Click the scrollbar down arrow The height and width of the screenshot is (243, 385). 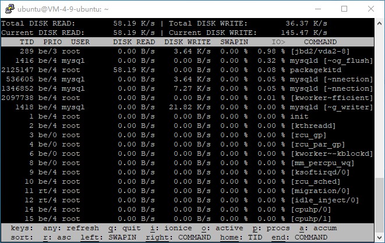380,238
